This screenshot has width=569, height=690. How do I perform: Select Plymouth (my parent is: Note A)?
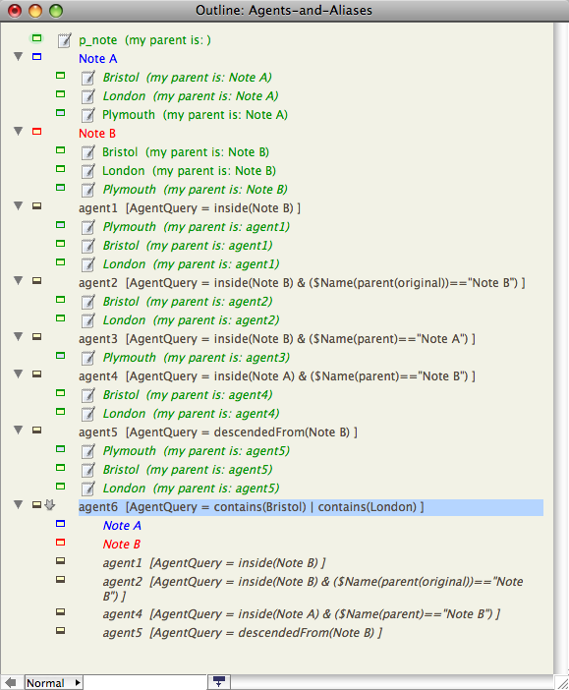pyautogui.click(x=195, y=115)
